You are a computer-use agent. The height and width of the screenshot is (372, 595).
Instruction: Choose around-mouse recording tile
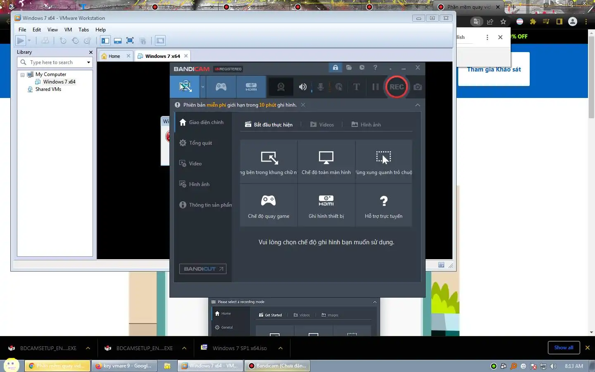[384, 162]
